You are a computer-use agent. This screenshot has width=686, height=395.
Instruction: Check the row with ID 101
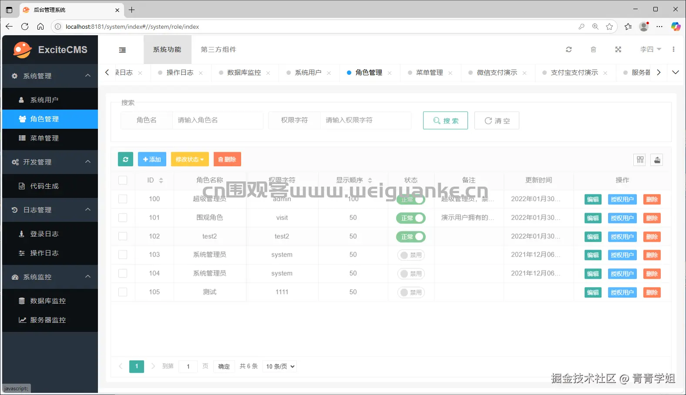(x=123, y=218)
